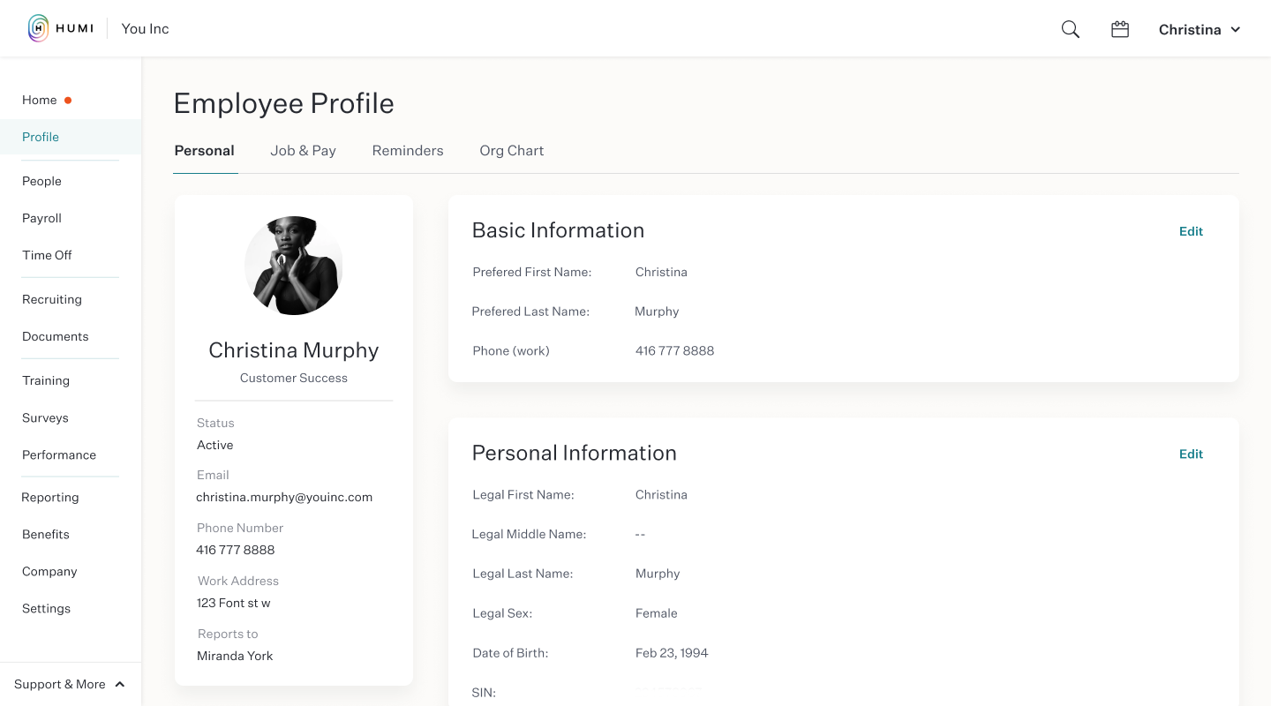
Task: Click the Humi logo icon
Action: pos(39,28)
